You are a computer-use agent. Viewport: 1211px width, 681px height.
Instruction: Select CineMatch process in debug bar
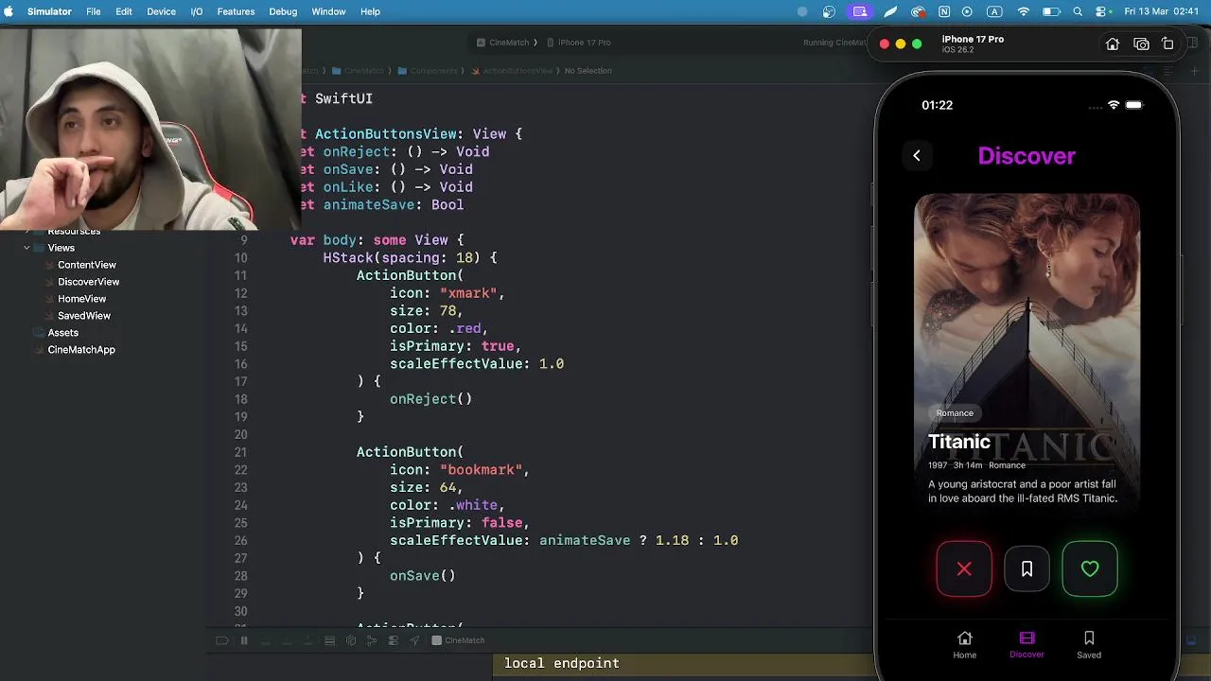coord(458,640)
